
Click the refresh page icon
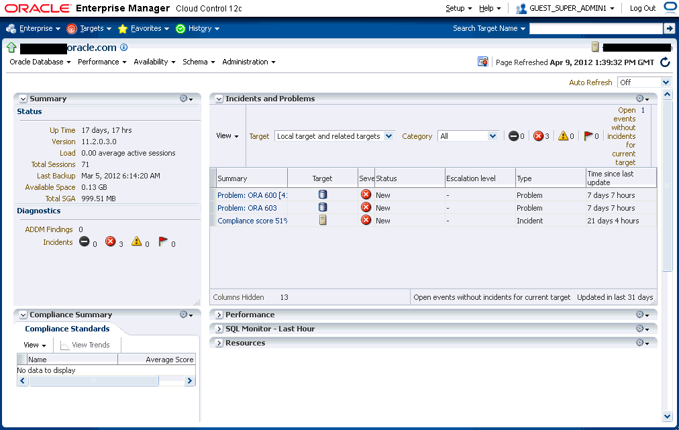(x=665, y=62)
